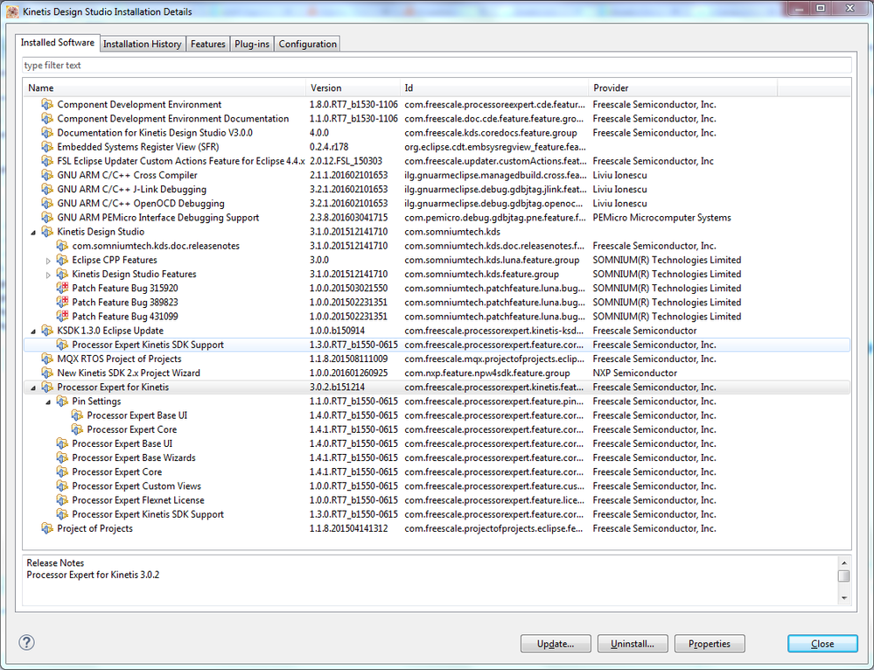Click version 1.1.8.201504141312 cell

[x=348, y=528]
